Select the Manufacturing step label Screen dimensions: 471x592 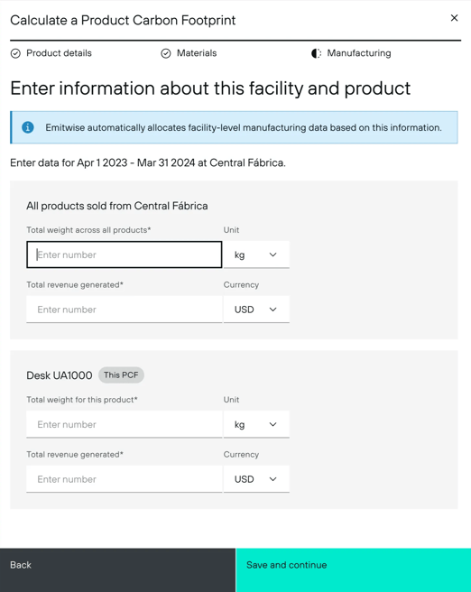(x=359, y=53)
